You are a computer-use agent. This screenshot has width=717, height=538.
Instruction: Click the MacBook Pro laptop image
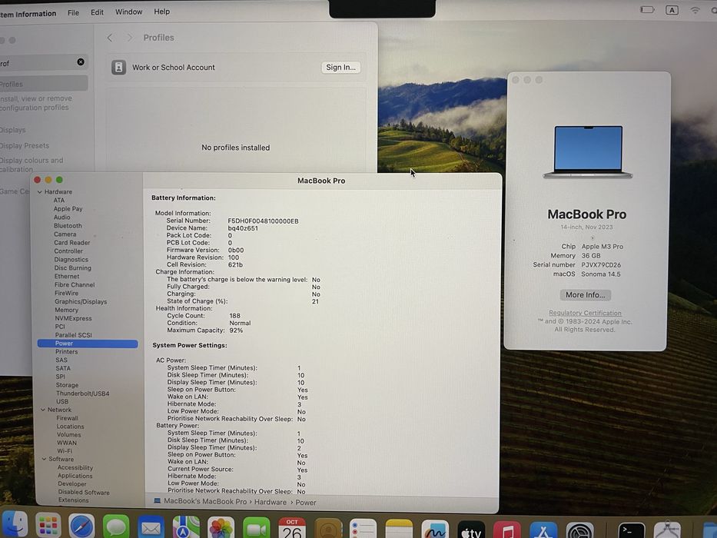(588, 152)
